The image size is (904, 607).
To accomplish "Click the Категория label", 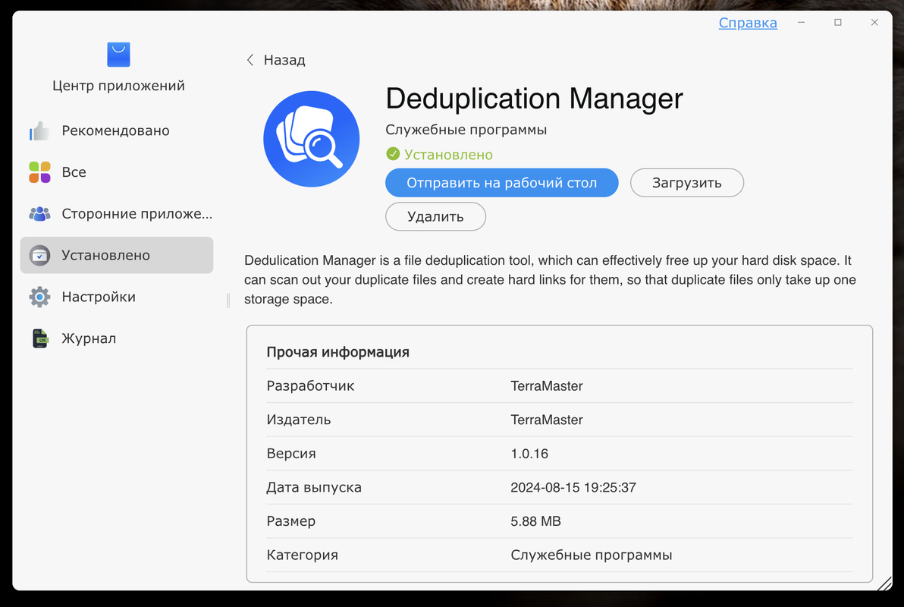I will (x=302, y=555).
